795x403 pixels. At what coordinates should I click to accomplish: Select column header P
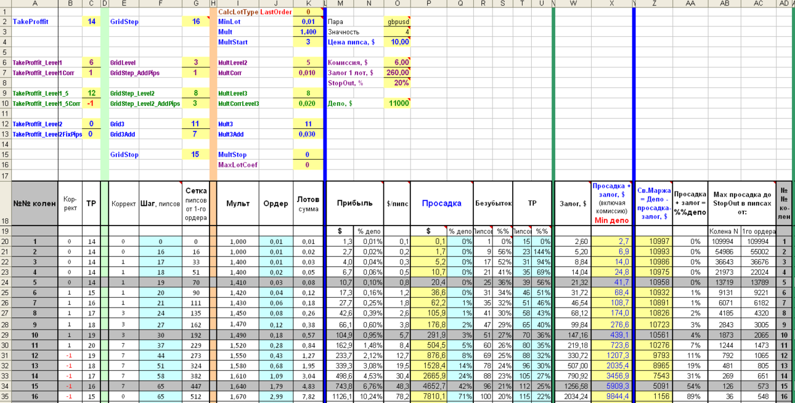coord(429,4)
